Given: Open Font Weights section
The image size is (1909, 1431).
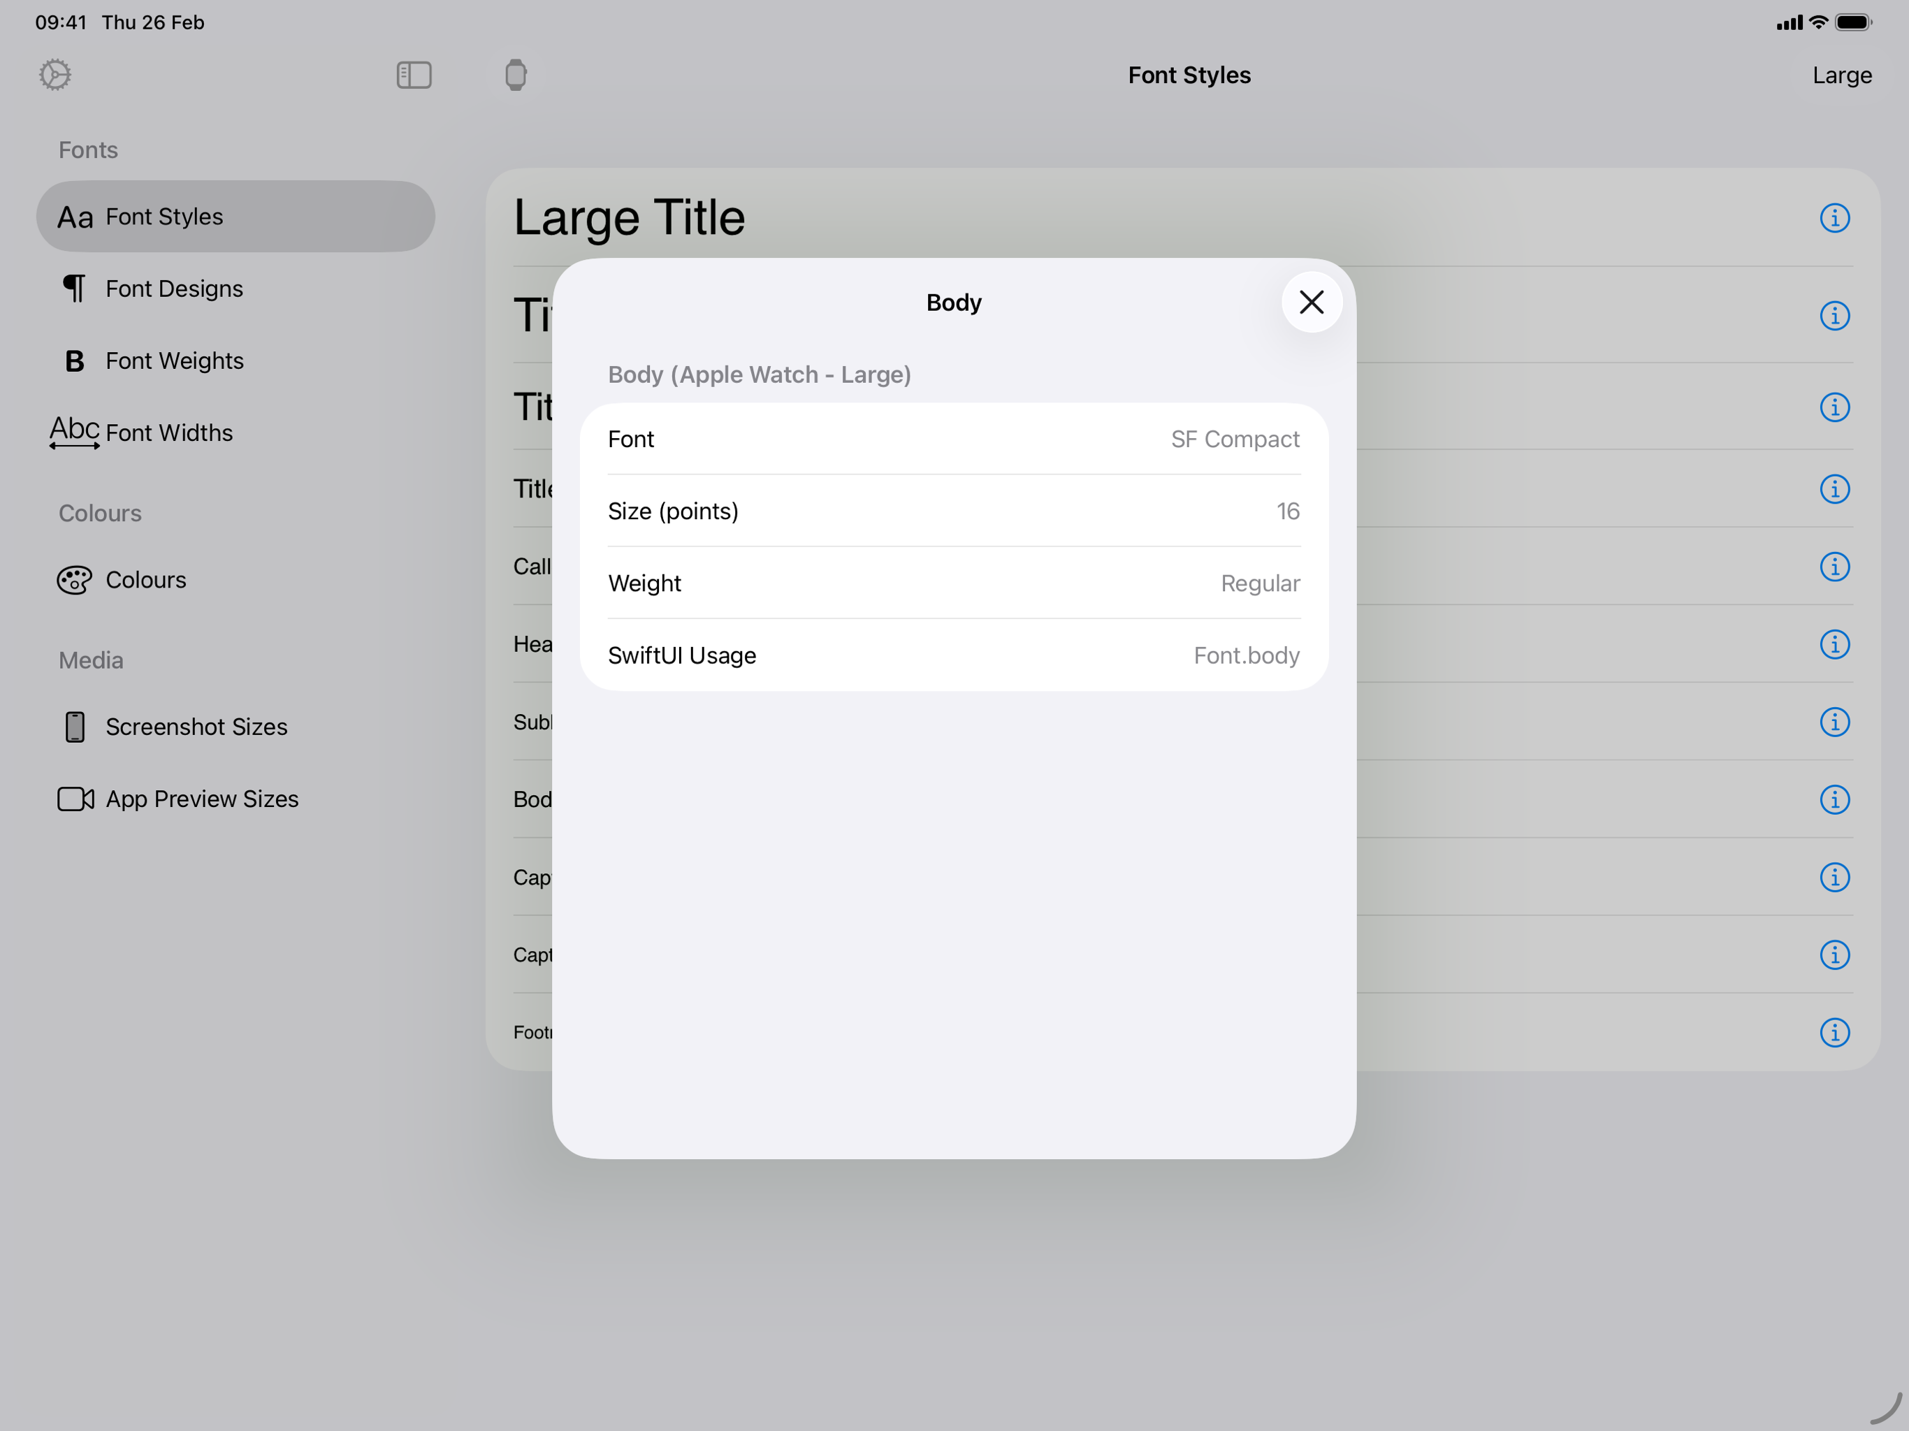Looking at the screenshot, I should coord(174,361).
